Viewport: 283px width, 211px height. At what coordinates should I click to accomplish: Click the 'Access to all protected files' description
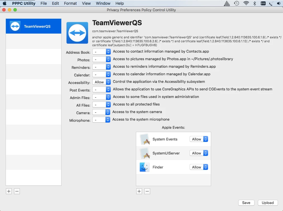pyautogui.click(x=136, y=104)
